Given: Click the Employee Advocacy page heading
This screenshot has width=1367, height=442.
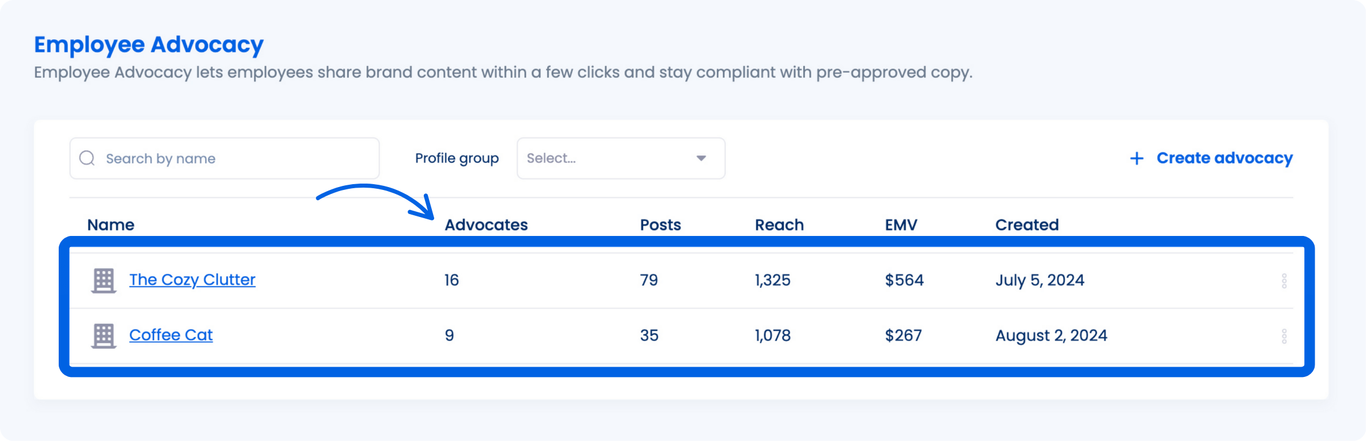Looking at the screenshot, I should (149, 45).
